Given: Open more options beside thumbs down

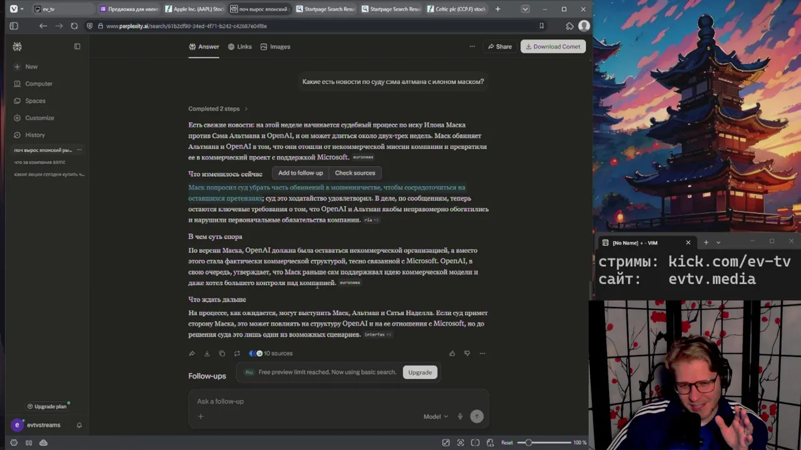Looking at the screenshot, I should tap(482, 354).
